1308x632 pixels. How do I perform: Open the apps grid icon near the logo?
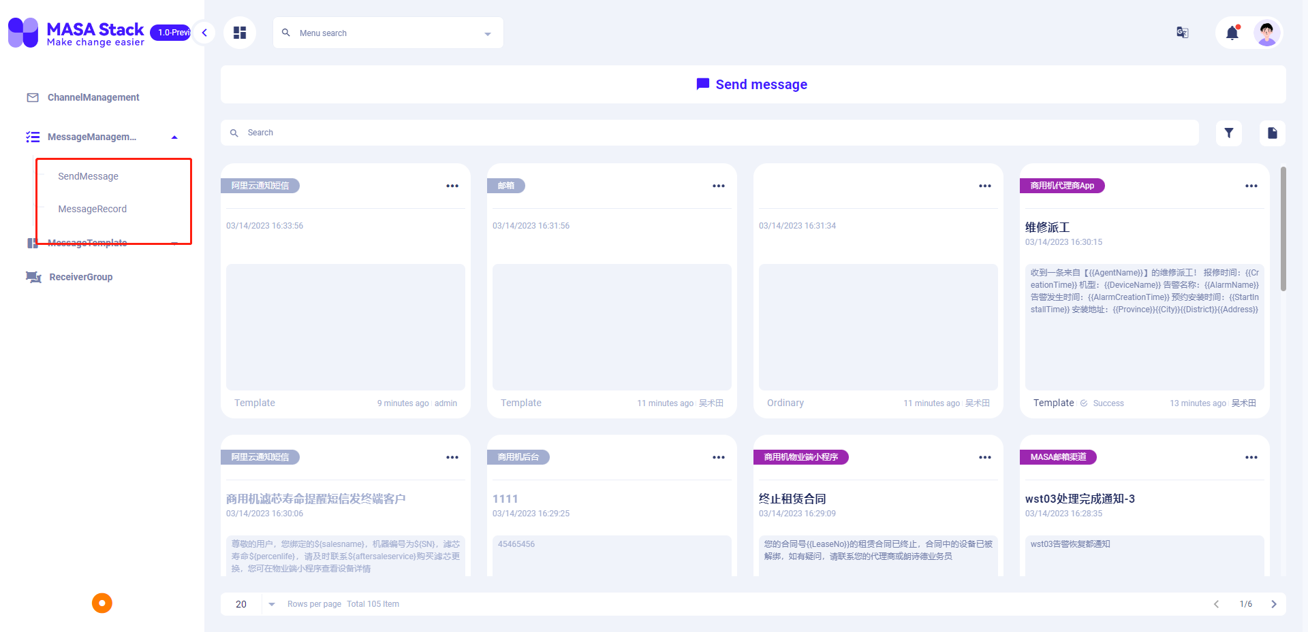239,32
